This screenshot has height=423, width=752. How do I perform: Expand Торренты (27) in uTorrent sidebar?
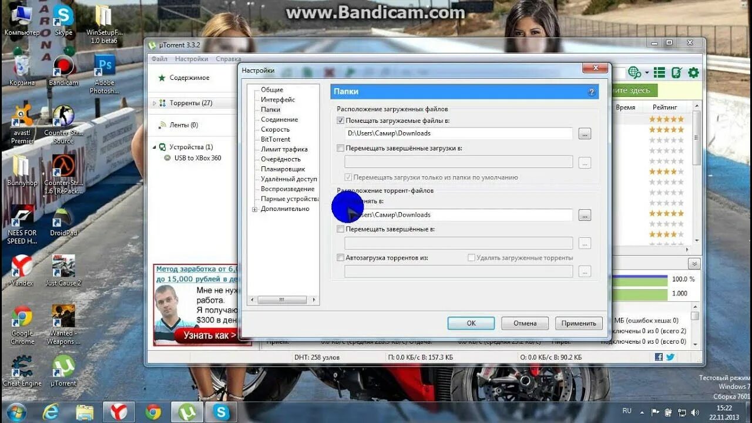155,103
